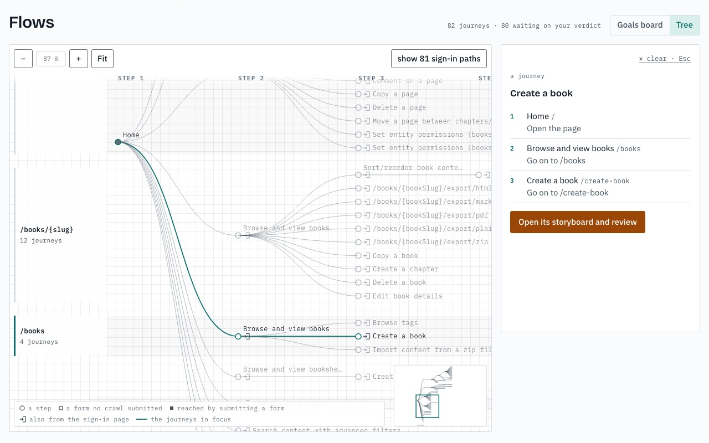Screen dimensions: 709x443
Task: Click the minimap overview thumbnail
Action: [440, 396]
